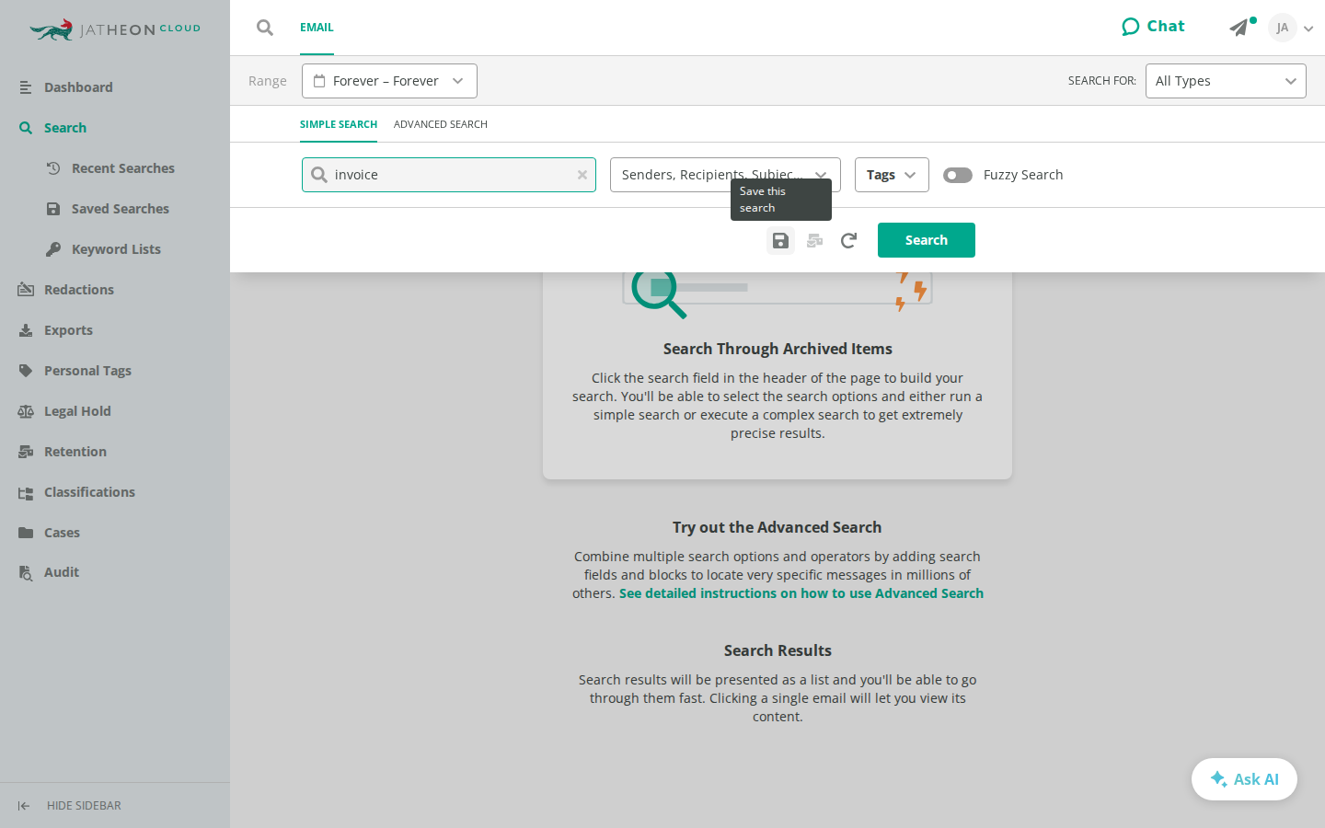Screen dimensions: 1325x828
Task: Click the Exports download icon
Action: click(x=26, y=330)
